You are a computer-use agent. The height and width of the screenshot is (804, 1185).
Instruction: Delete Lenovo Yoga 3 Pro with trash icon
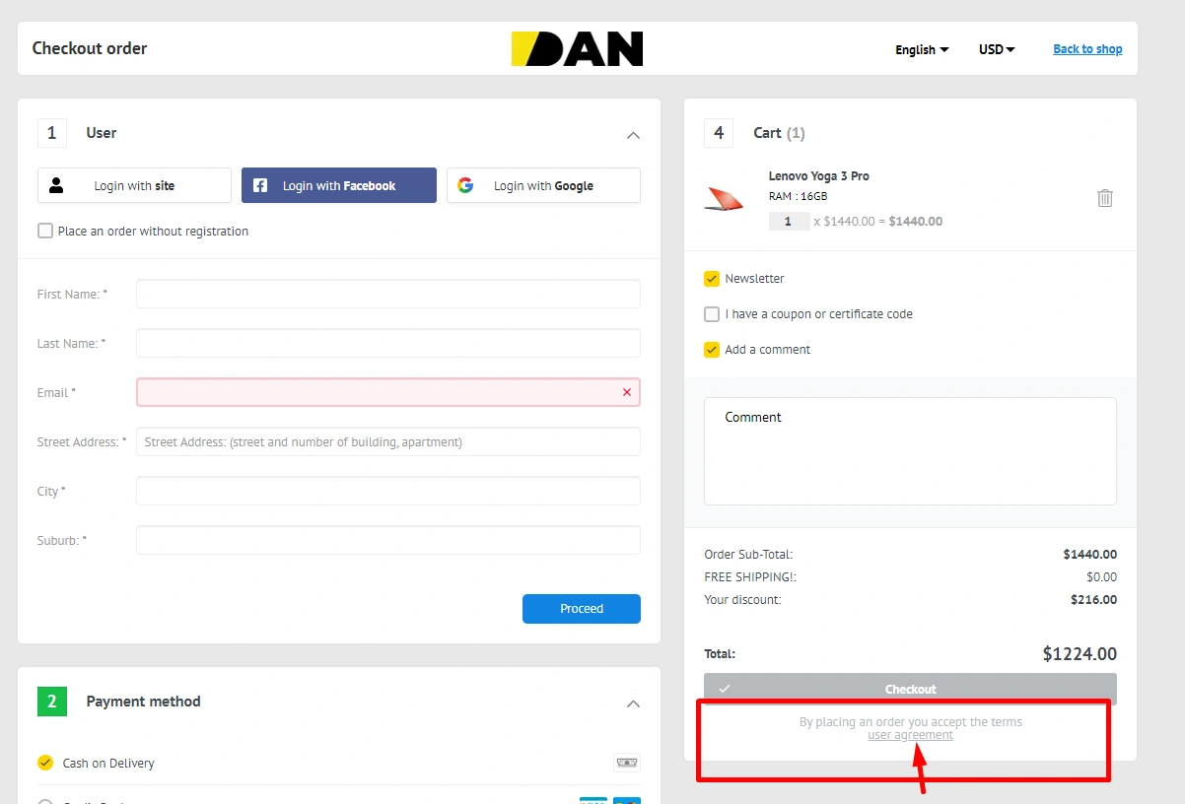pos(1105,198)
